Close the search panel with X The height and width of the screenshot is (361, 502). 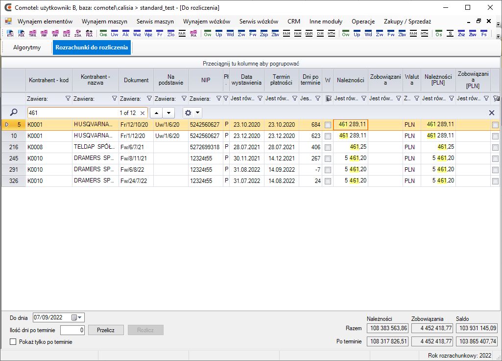click(x=492, y=113)
